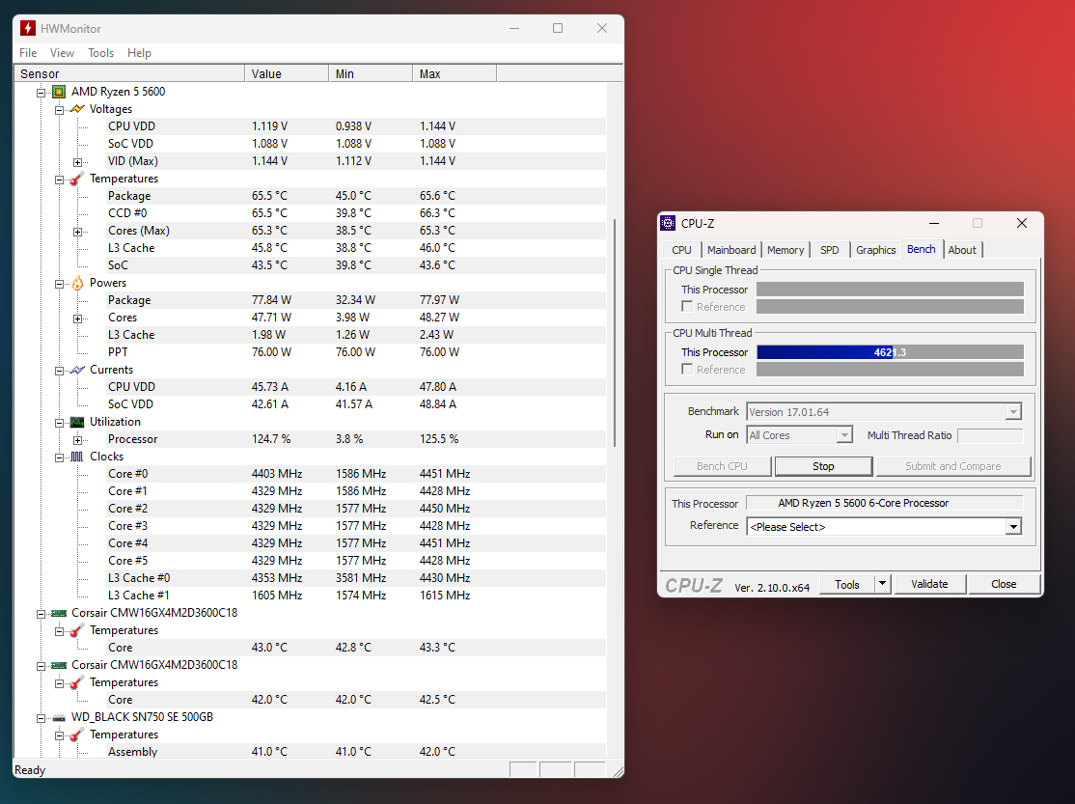The height and width of the screenshot is (804, 1075).
Task: Click the WD_BLACK SN750 drive icon
Action: [59, 717]
